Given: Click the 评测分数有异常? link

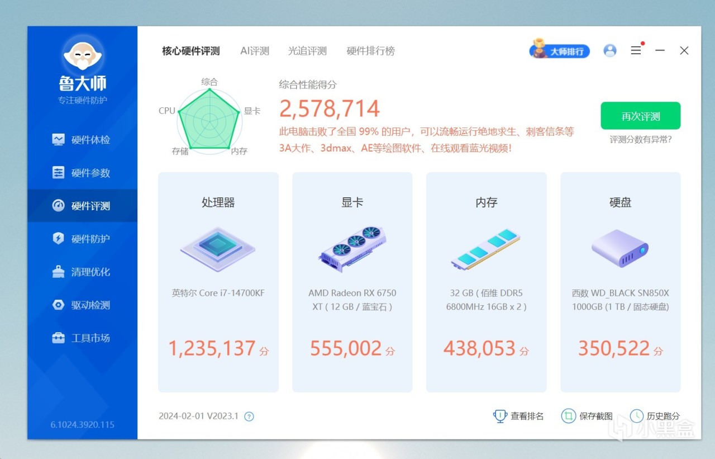Looking at the screenshot, I should pyautogui.click(x=641, y=139).
